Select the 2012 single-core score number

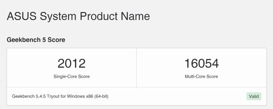pos(71,63)
